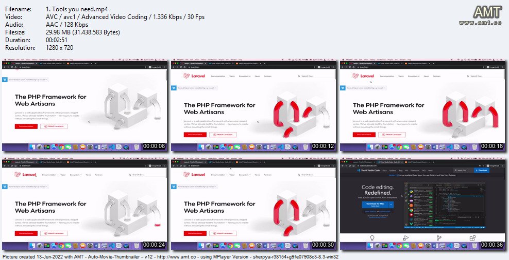Image resolution: width=509 pixels, height=260 pixels.
Task: Select the Laravel browser tab in the 00:00:12 thumbnail
Action: 194,64
